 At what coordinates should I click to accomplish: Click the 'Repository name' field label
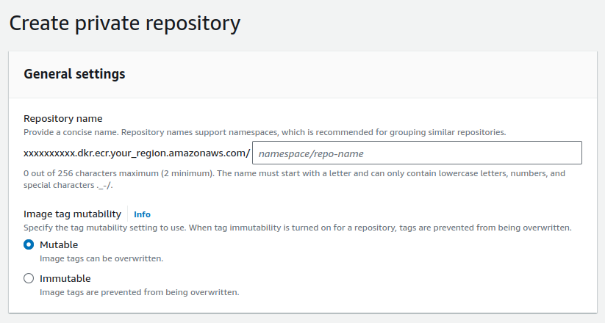tap(63, 118)
